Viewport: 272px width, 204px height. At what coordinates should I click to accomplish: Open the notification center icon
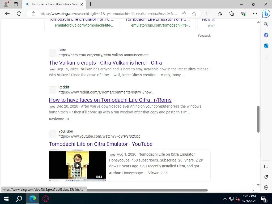(x=264, y=199)
